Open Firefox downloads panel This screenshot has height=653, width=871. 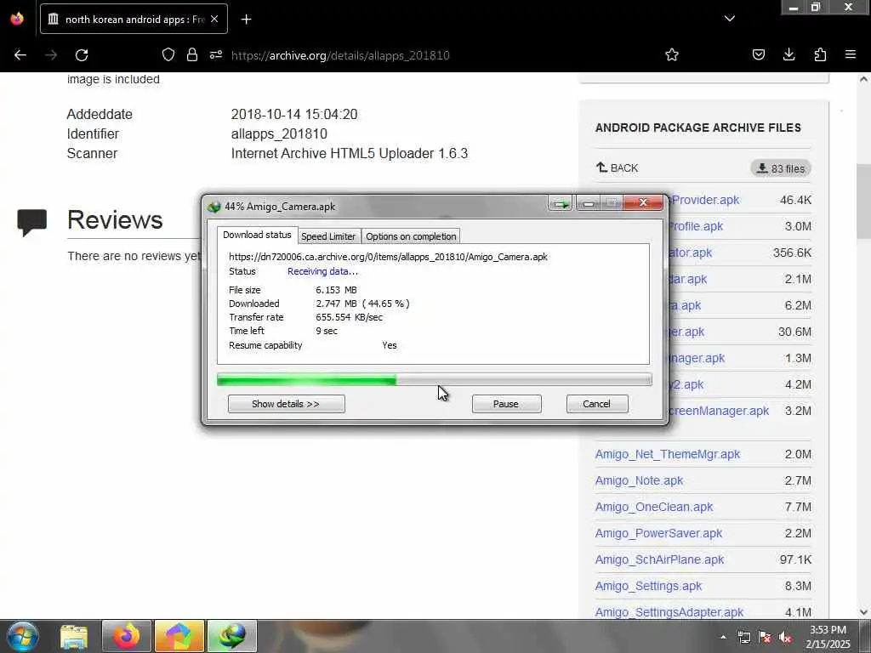[x=788, y=54]
